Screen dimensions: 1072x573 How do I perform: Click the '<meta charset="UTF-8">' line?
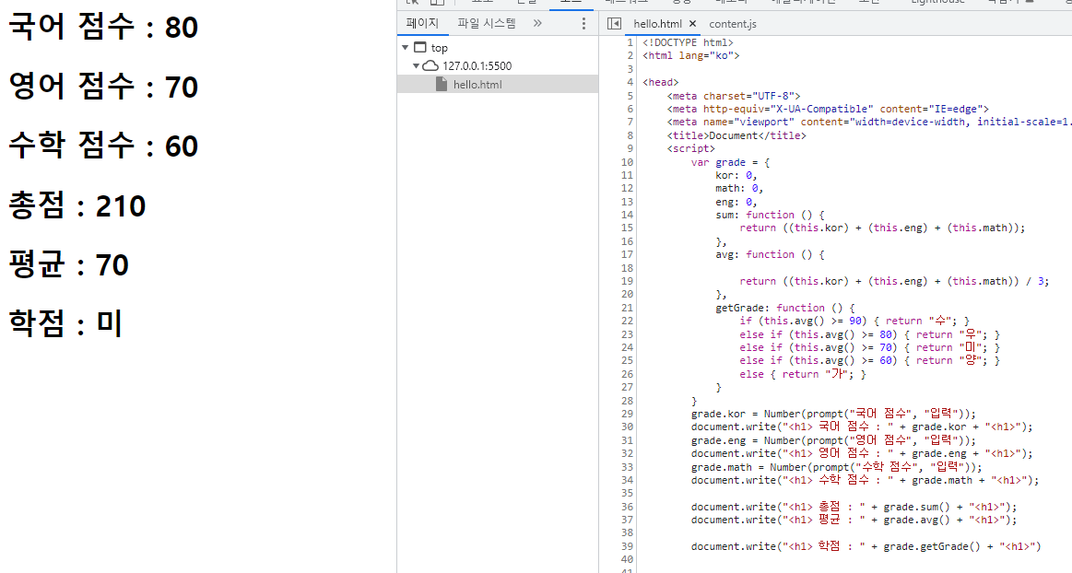coord(734,97)
